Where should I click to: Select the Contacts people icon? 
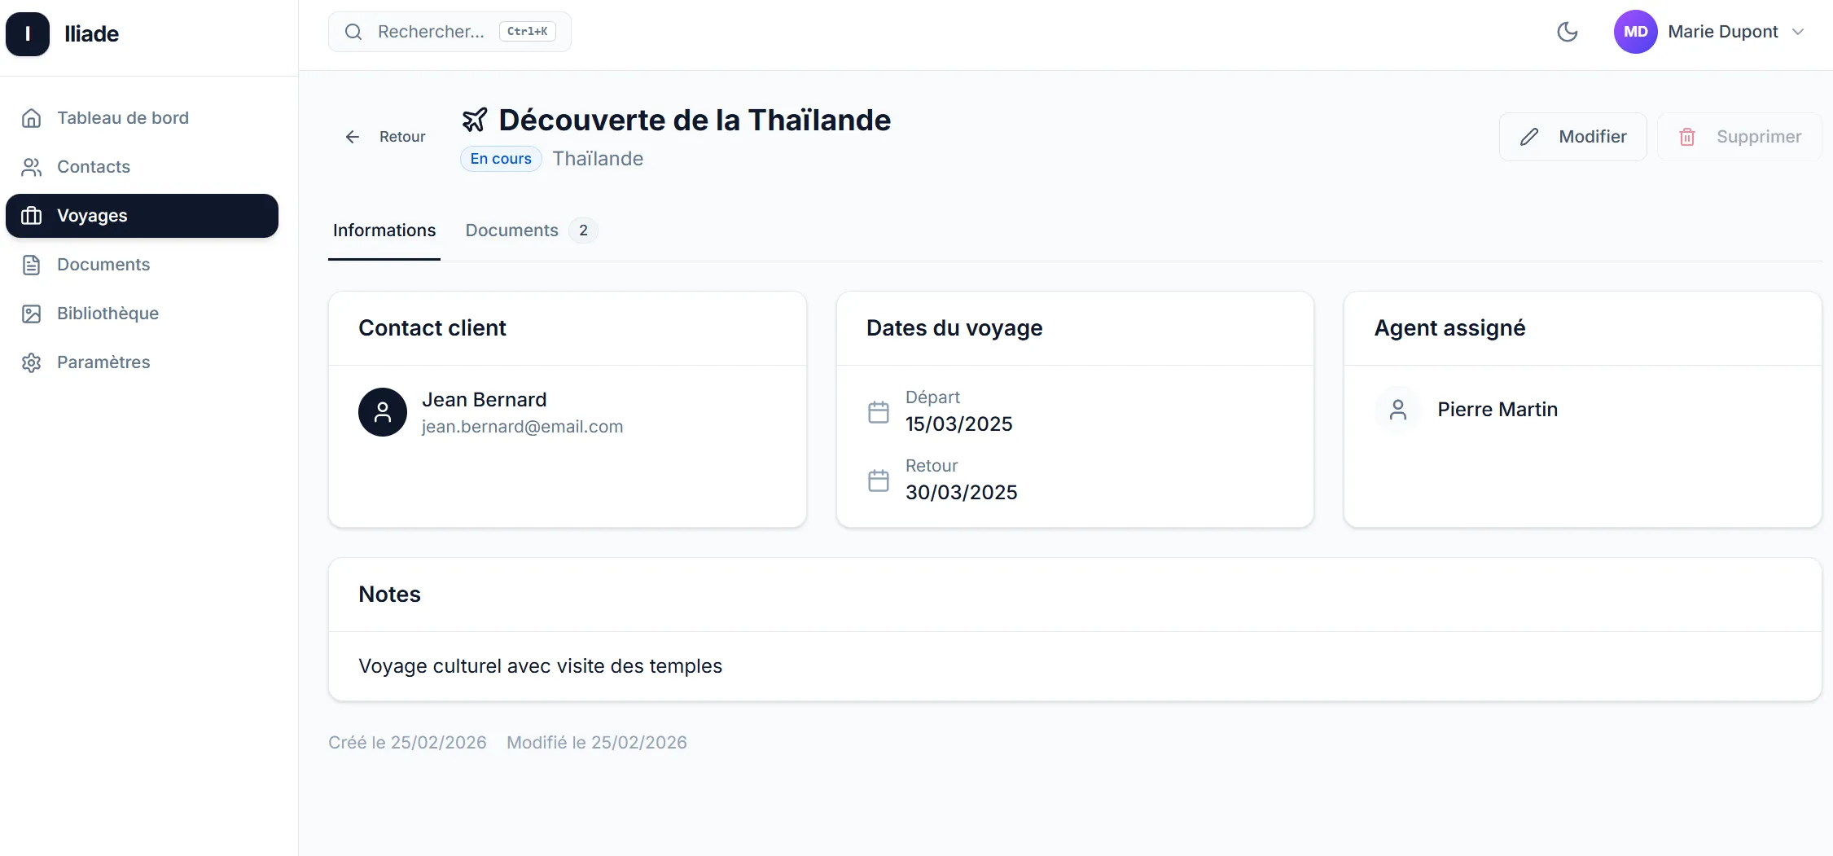click(31, 167)
